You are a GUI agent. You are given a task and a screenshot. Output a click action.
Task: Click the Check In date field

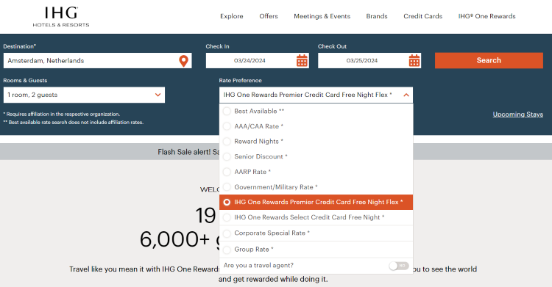[x=258, y=61]
